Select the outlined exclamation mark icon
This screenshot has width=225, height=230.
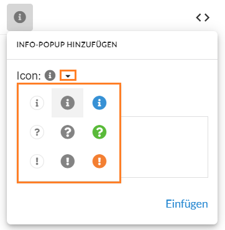point(37,161)
